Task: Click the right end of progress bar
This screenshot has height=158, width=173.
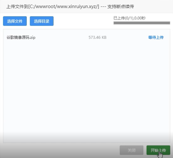Action: (x=169, y=23)
